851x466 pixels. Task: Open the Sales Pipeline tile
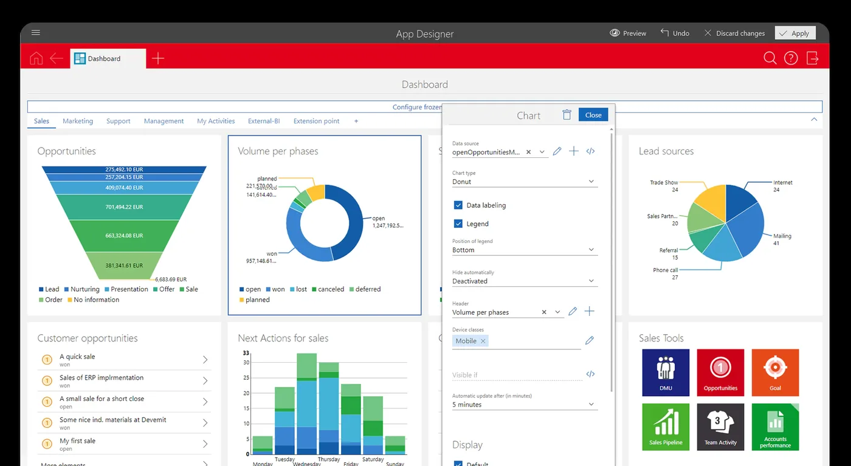[666, 427]
